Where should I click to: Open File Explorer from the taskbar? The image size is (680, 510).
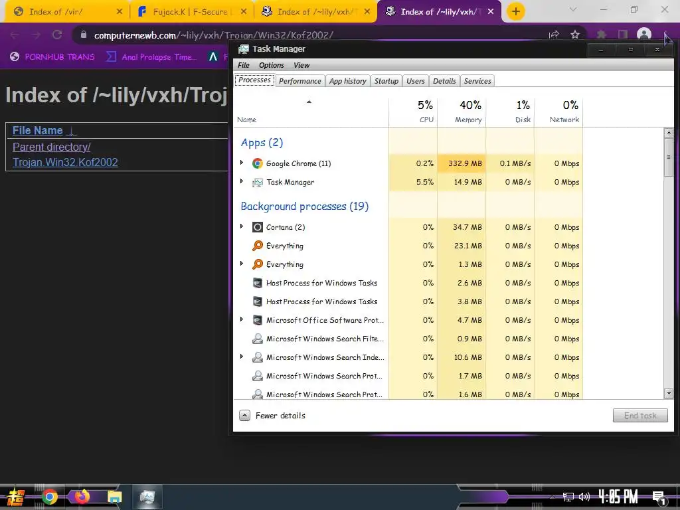point(114,497)
